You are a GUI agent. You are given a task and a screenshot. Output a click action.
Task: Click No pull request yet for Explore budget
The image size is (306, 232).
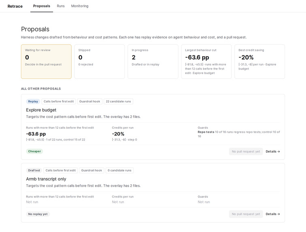246,151
